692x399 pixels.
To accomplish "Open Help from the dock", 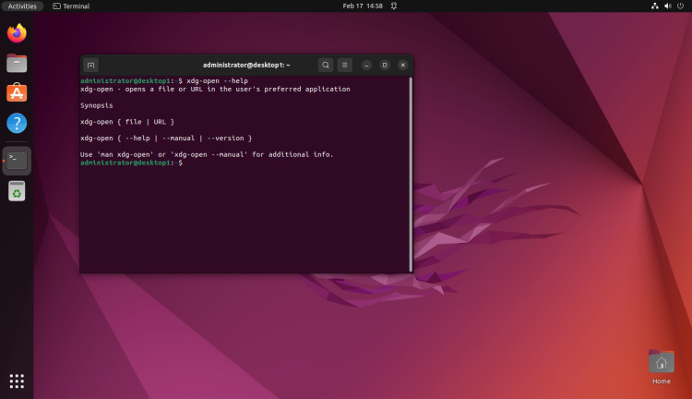I will tap(17, 123).
